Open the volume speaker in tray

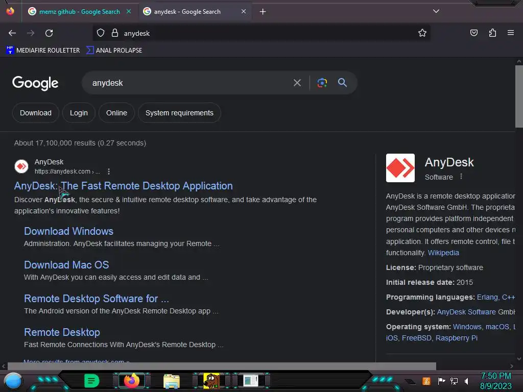[467, 381]
